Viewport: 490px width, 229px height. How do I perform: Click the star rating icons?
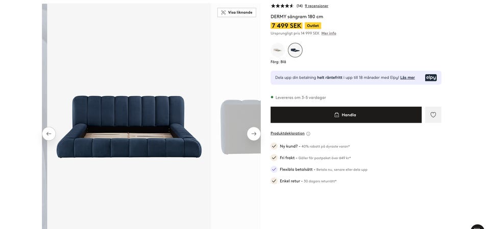pos(282,6)
